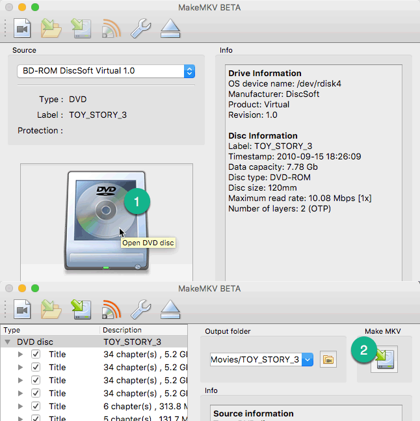
Task: Click orange Stream icon in bottom window toolbar
Action: click(111, 309)
